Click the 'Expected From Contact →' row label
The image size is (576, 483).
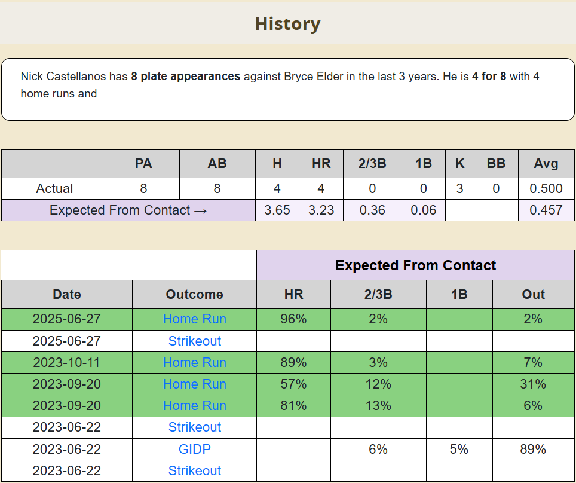tap(128, 210)
